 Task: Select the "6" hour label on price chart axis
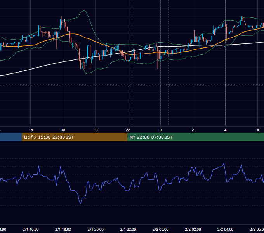(x=258, y=130)
